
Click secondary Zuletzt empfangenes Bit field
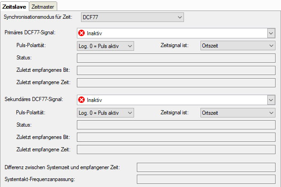(x=176, y=137)
